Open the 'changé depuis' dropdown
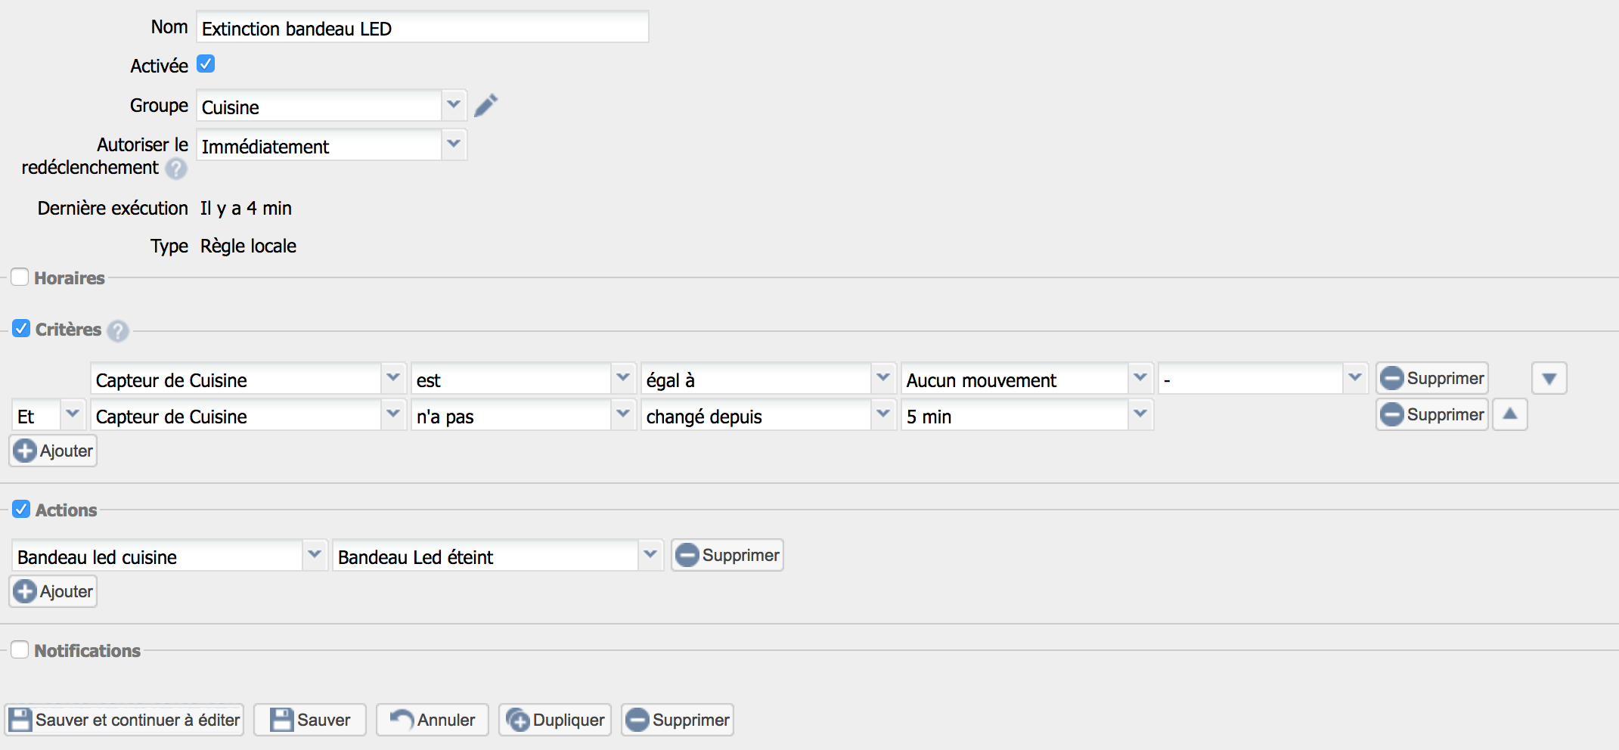This screenshot has height=750, width=1619. pyautogui.click(x=768, y=414)
